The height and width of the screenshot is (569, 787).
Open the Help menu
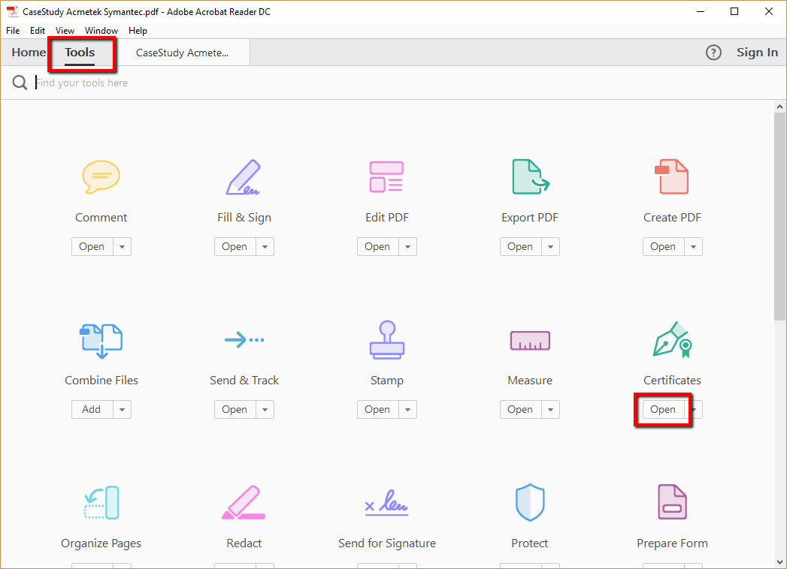pyautogui.click(x=138, y=31)
